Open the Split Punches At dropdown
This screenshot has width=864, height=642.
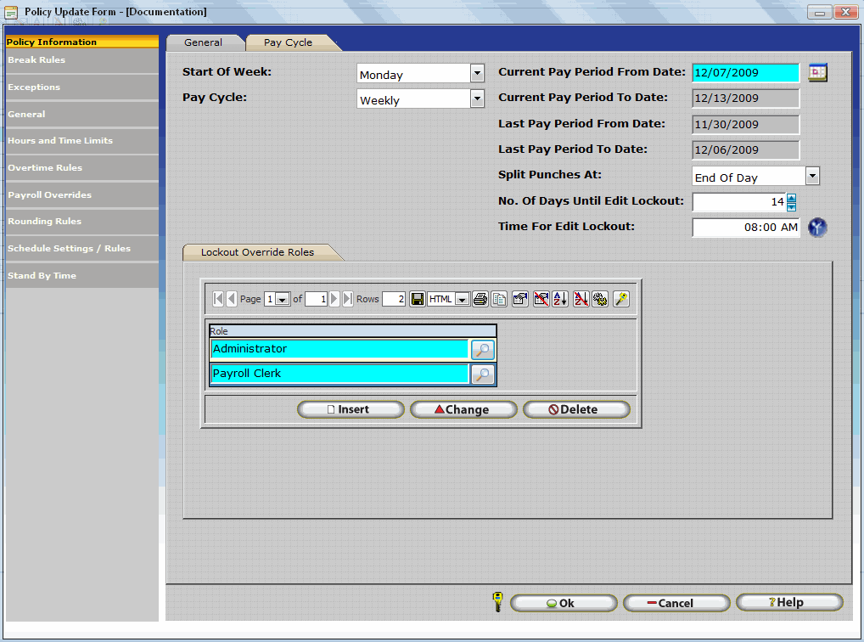pyautogui.click(x=812, y=177)
